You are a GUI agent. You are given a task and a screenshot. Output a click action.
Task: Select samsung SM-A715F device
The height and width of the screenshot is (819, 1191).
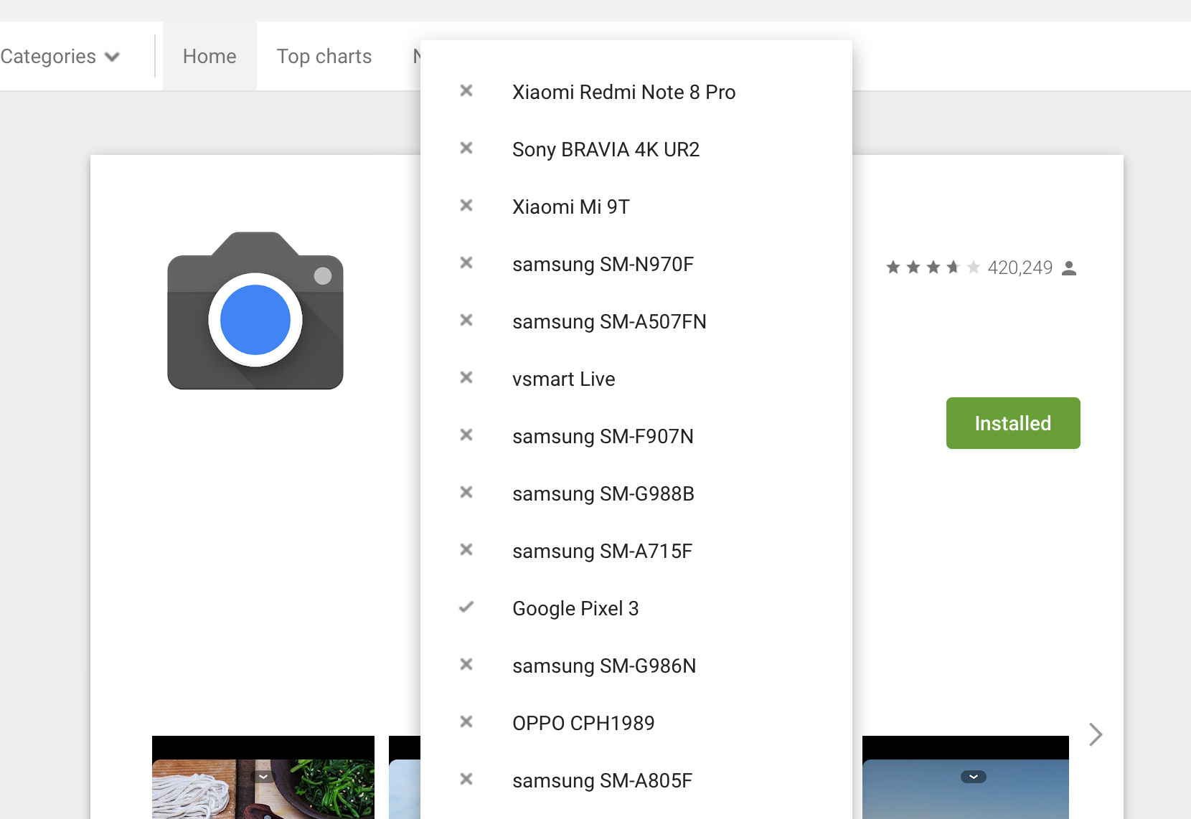pyautogui.click(x=636, y=551)
